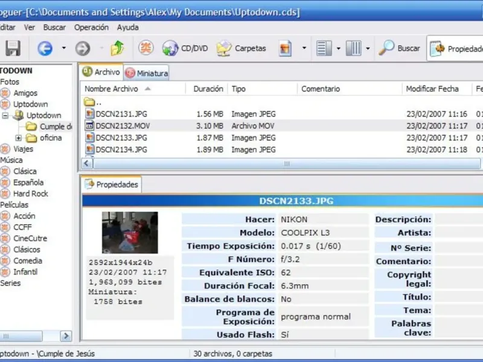Click the Buscar magnifying glass icon
The image size is (483, 362).
[x=386, y=48]
